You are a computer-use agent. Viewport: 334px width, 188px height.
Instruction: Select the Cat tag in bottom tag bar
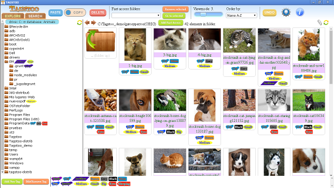coord(67,179)
